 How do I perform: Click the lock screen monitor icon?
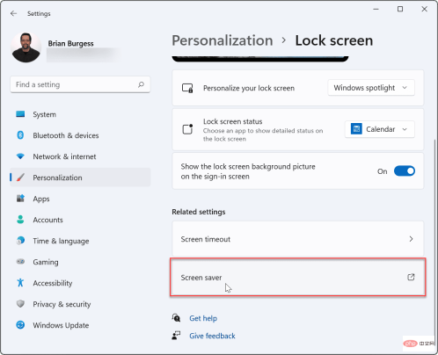point(187,88)
